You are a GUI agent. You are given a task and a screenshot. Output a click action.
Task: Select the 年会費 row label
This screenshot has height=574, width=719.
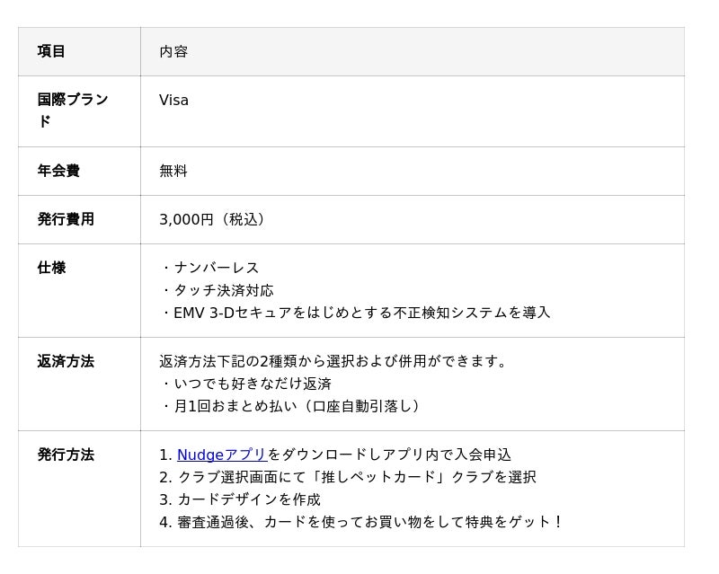pos(58,171)
